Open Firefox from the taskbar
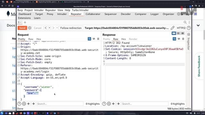 [x=21, y=113]
